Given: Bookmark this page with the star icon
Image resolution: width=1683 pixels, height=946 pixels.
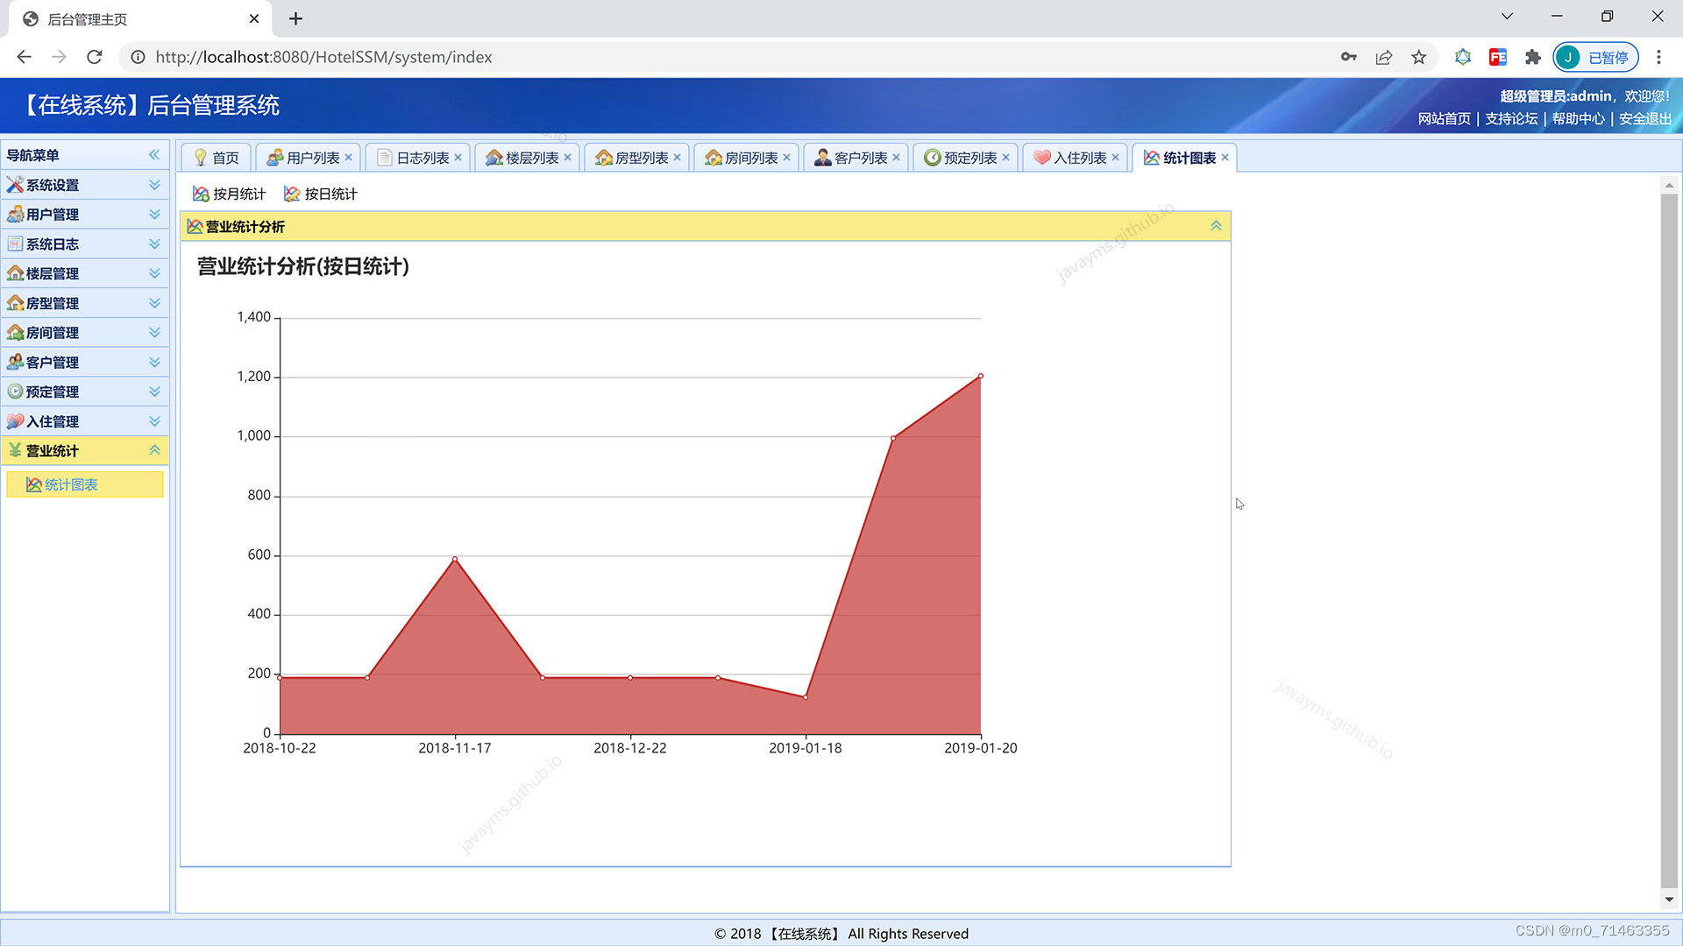Looking at the screenshot, I should [1418, 57].
